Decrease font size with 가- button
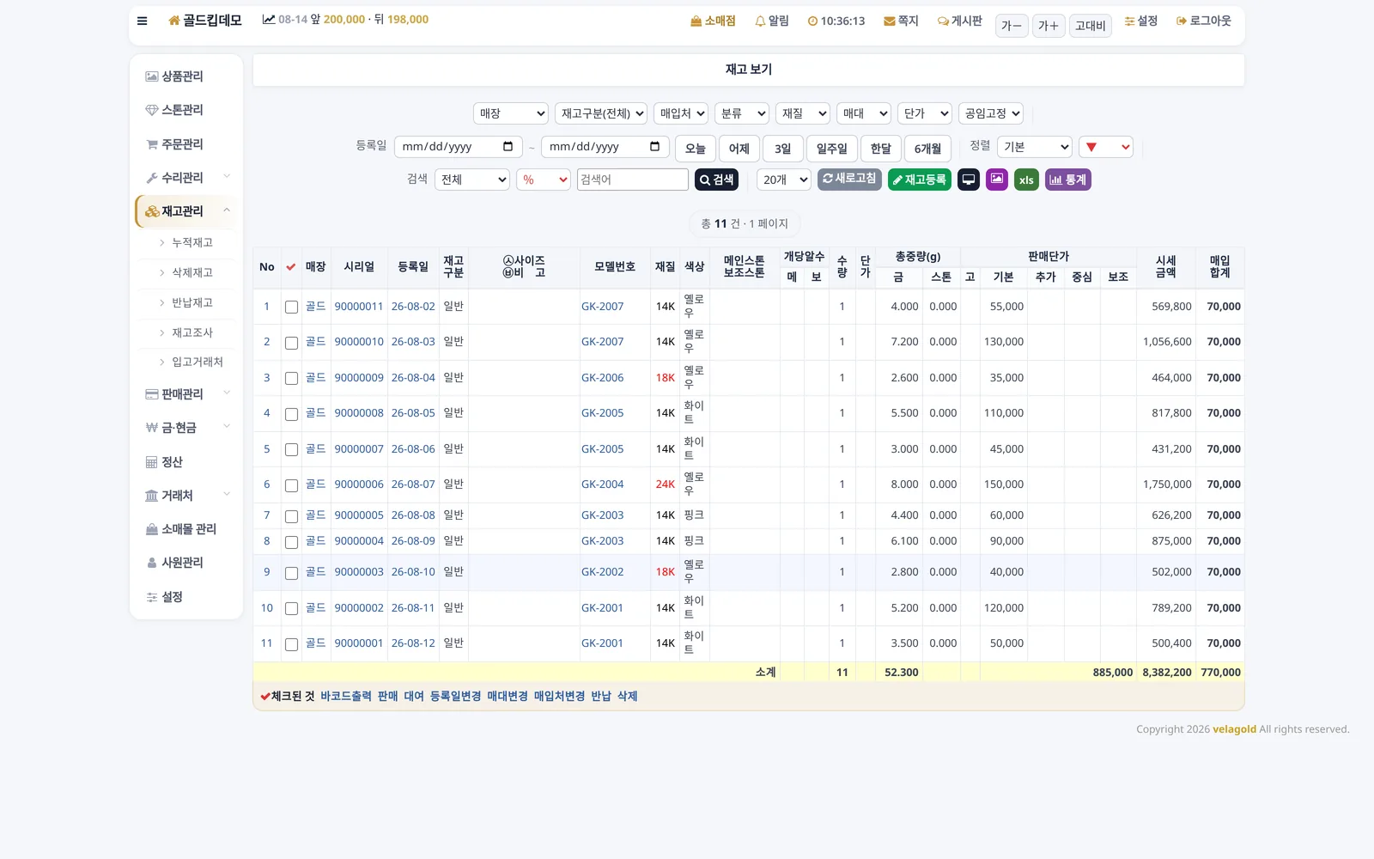 click(1012, 26)
